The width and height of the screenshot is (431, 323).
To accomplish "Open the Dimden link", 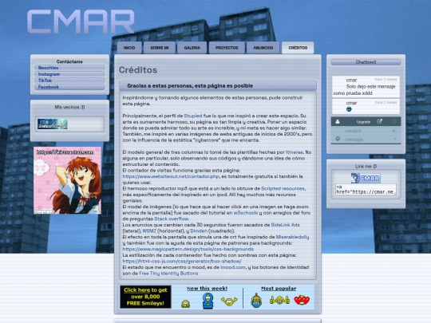I will tap(199, 231).
